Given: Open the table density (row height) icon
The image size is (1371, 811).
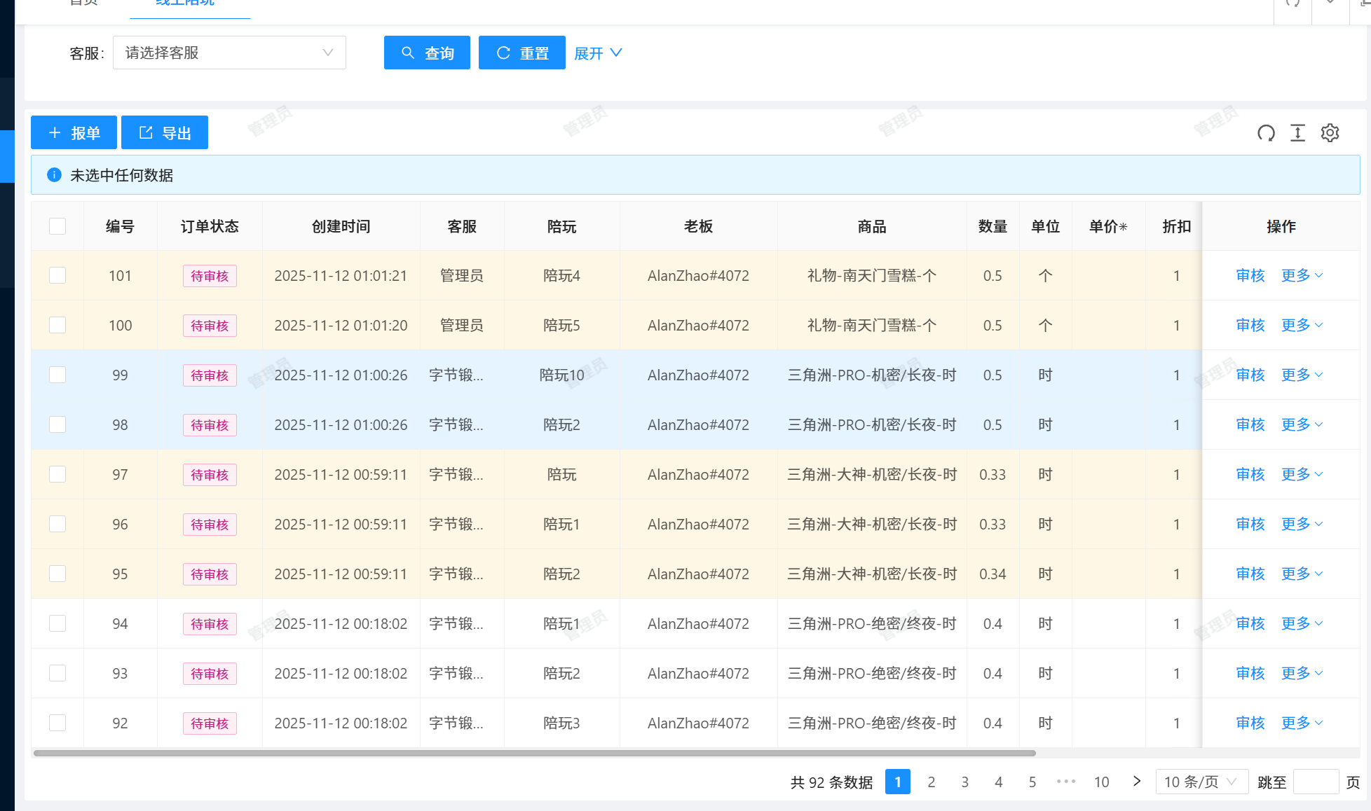Looking at the screenshot, I should pyautogui.click(x=1297, y=133).
